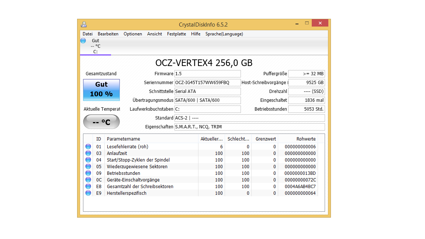Click the status orb for Anlaufzeit row

pos(88,153)
